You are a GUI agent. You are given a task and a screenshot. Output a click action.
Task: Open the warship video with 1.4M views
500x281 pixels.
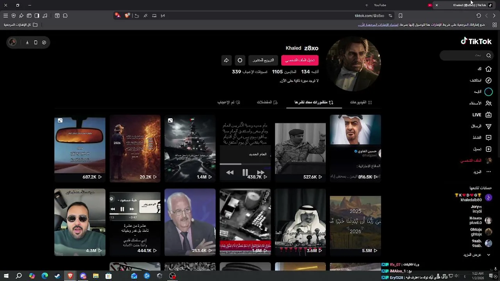[190, 148]
